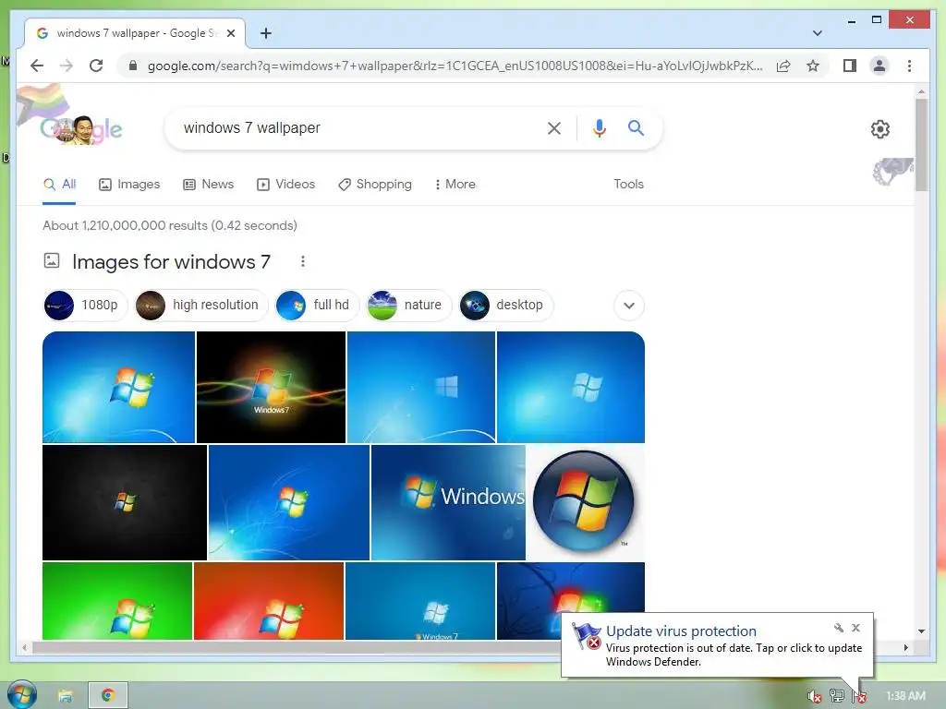The width and height of the screenshot is (946, 709).
Task: Open Google quick settings gear
Action: click(x=880, y=129)
